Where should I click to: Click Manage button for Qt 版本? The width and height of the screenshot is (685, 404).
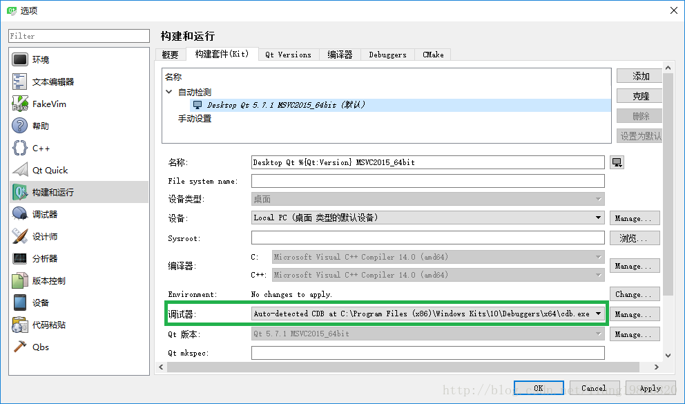635,334
